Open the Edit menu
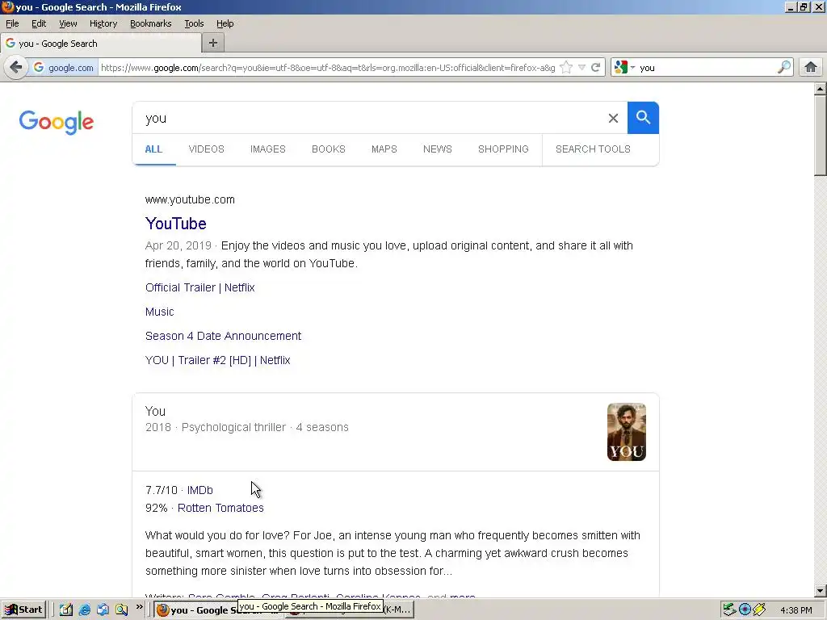This screenshot has width=827, height=620. (x=39, y=23)
